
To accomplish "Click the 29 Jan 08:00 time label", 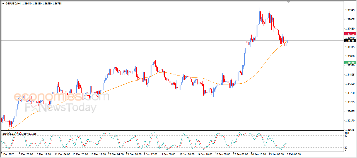I will 276,154.
